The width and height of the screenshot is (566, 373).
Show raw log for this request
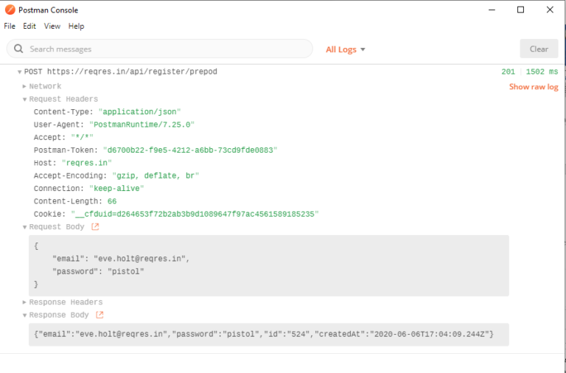point(534,87)
